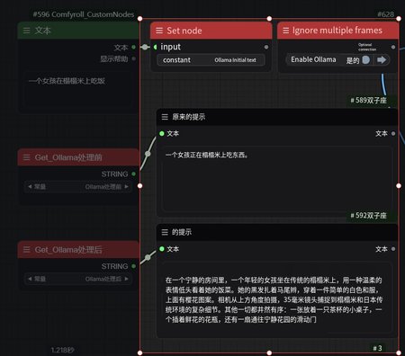405x356 pixels.
Task: Select the Get_Ollama处理后 node title
Action: (x=68, y=250)
